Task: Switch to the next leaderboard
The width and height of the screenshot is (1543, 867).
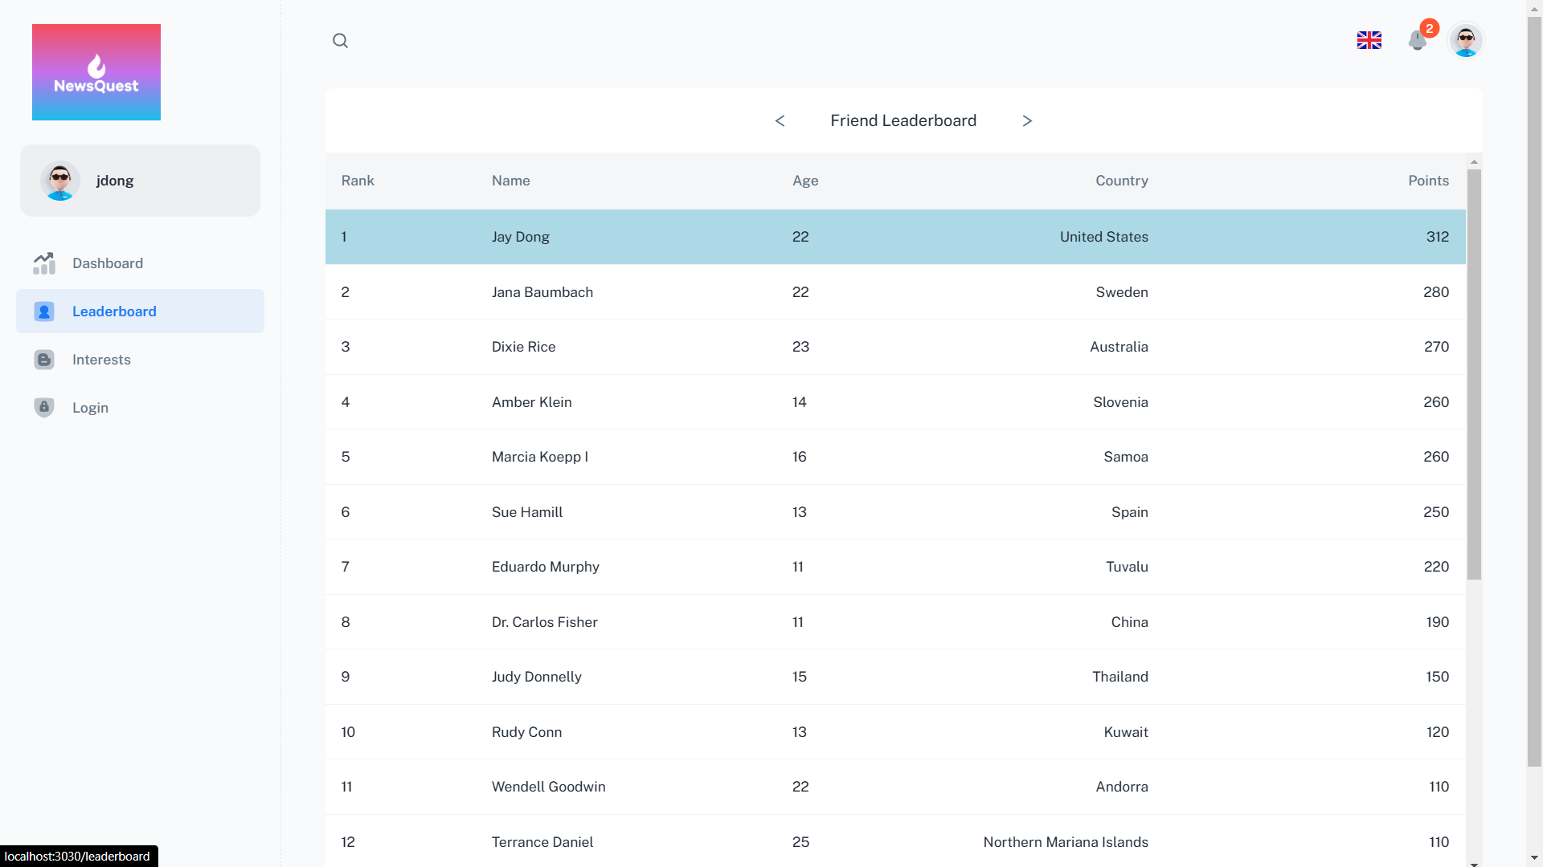Action: 1027,121
